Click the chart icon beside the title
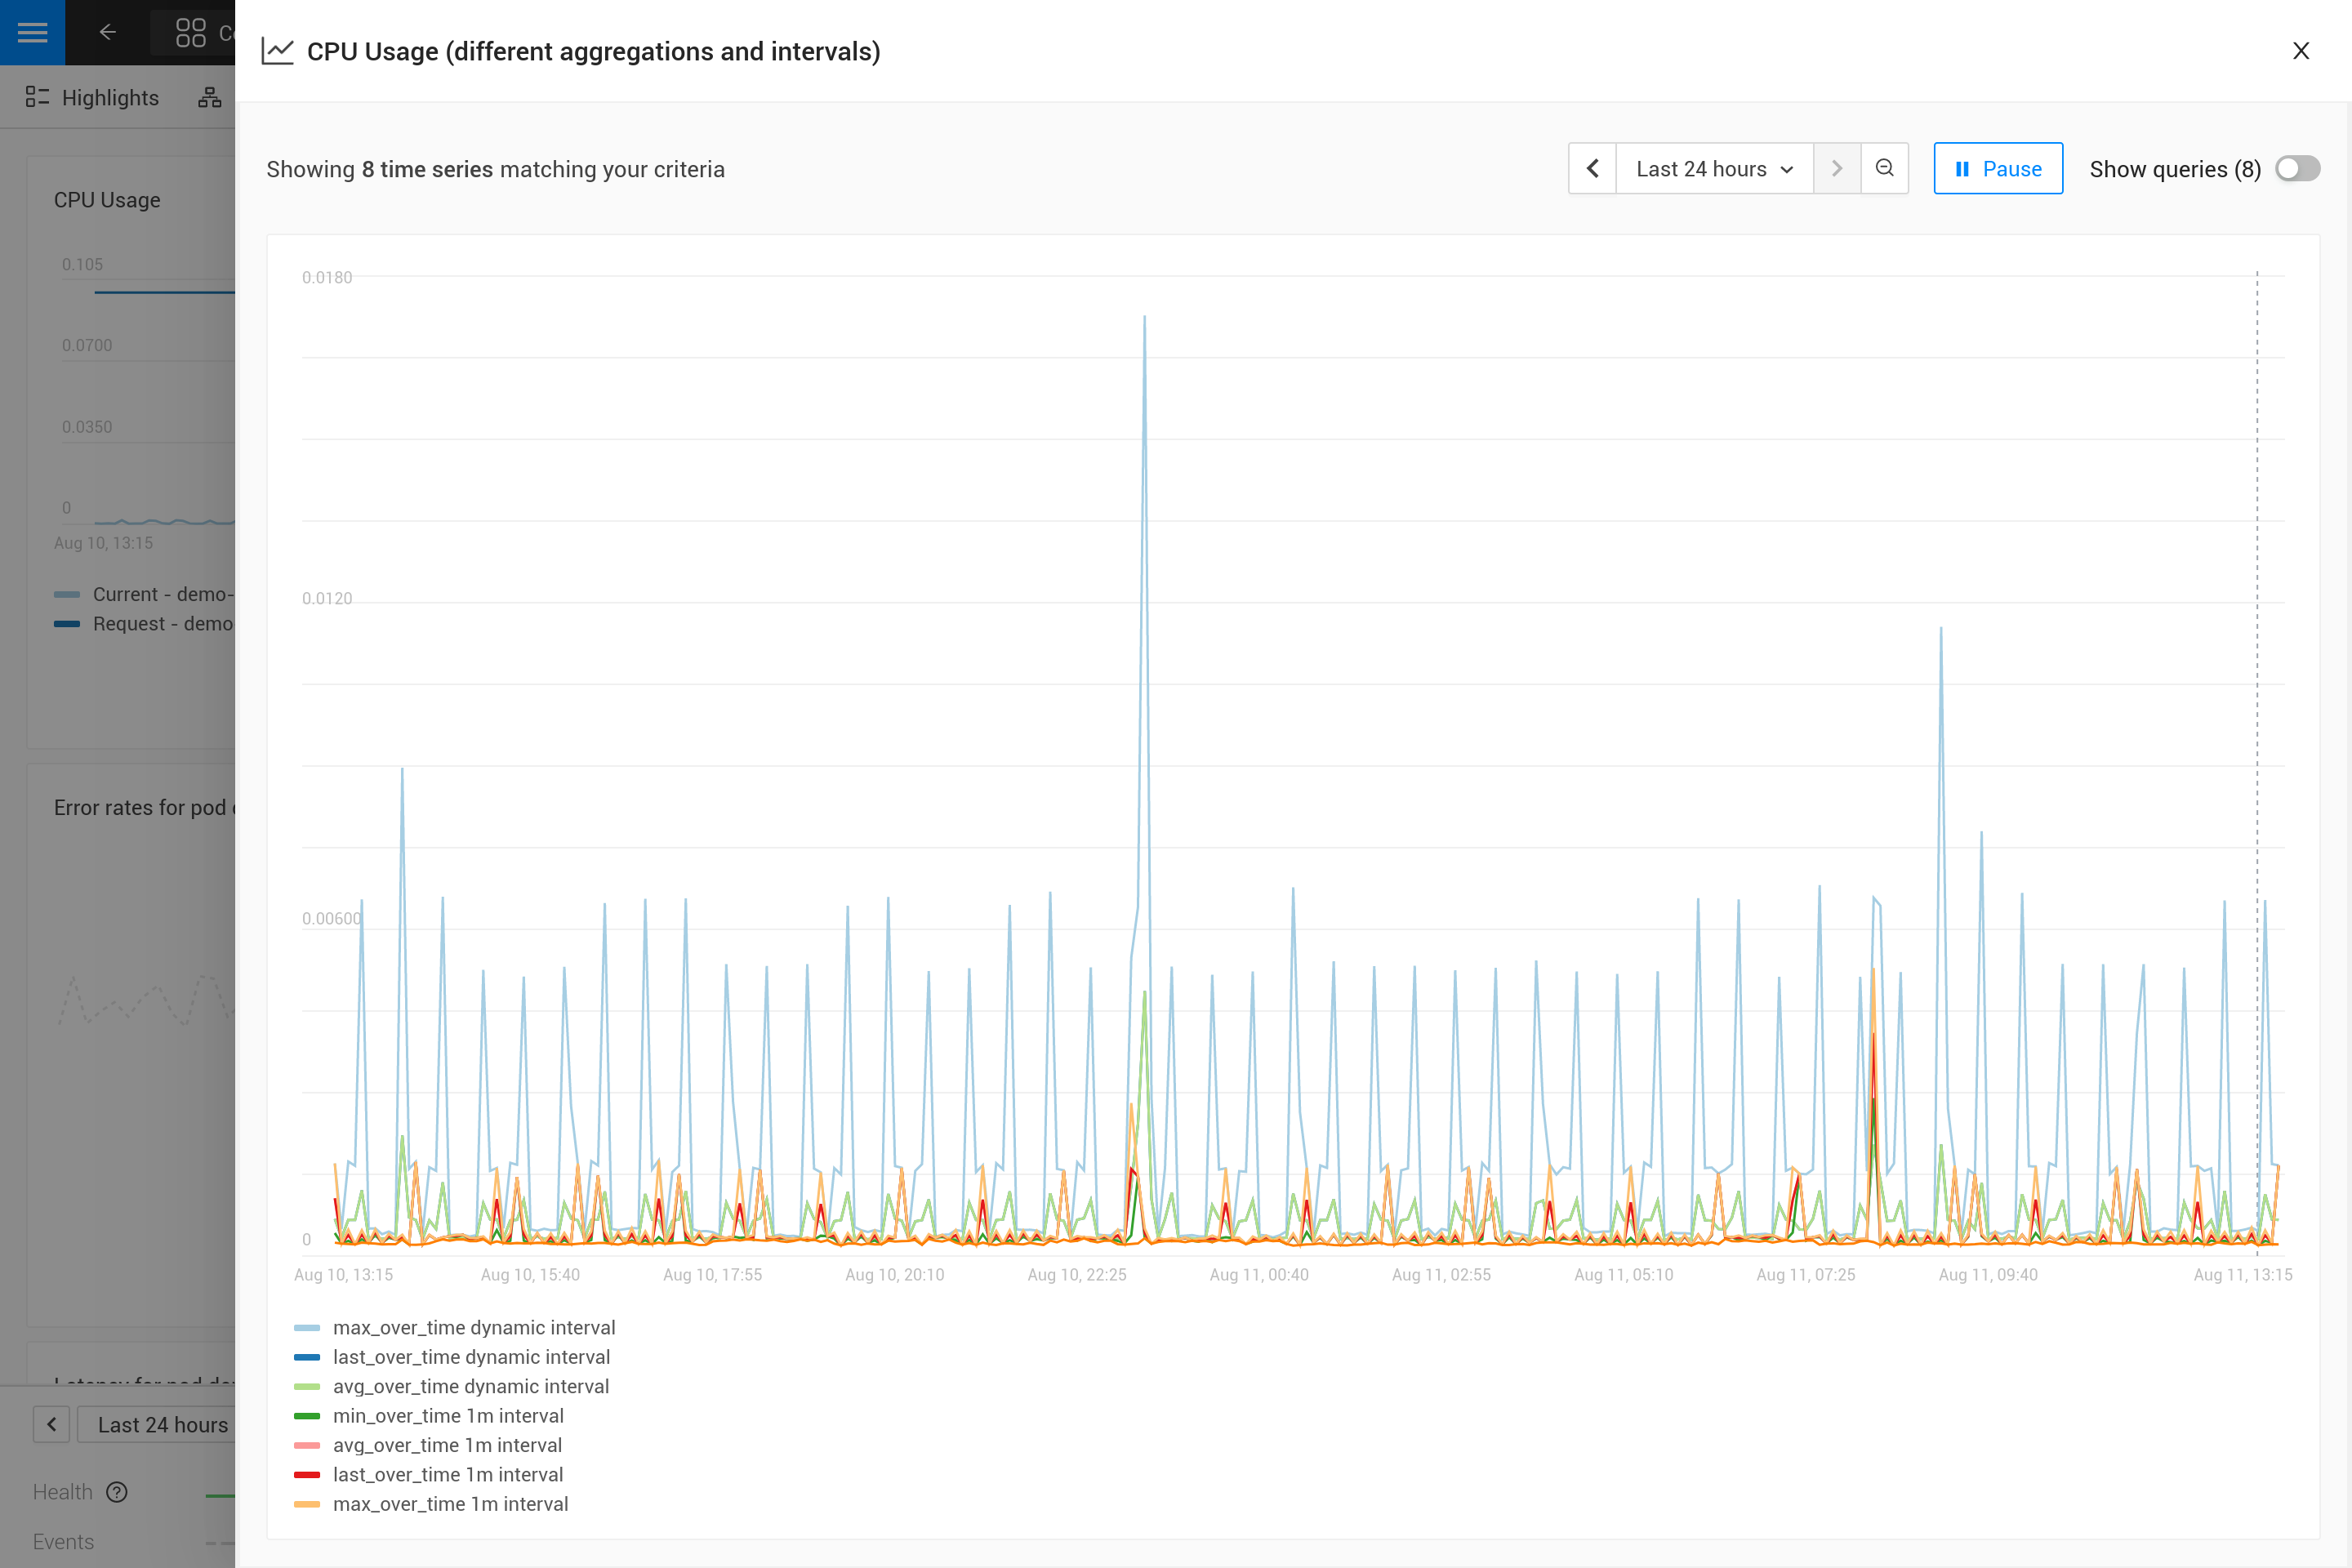 tap(277, 51)
